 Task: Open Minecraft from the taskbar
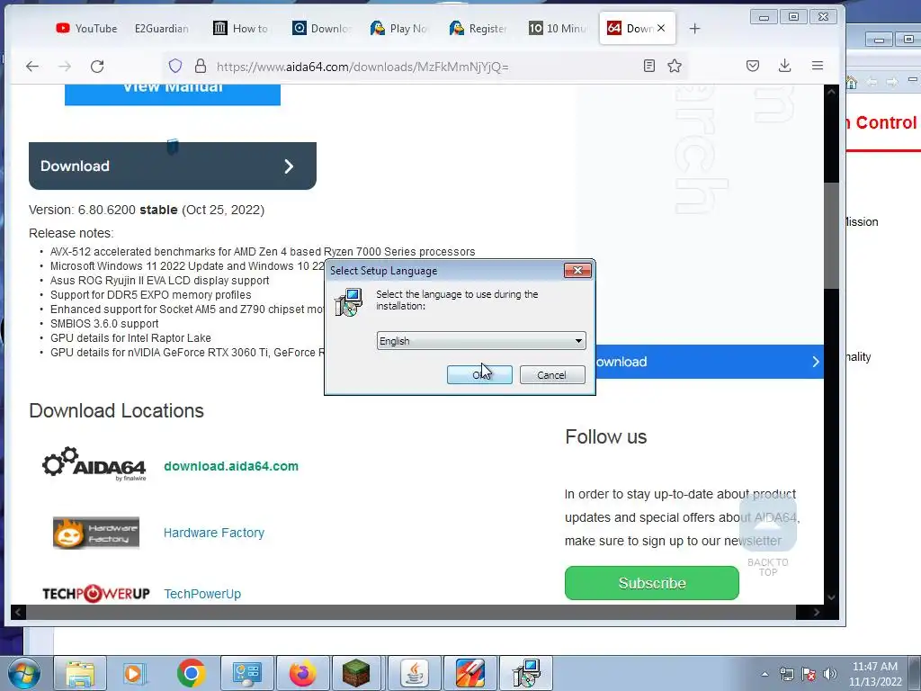(356, 673)
